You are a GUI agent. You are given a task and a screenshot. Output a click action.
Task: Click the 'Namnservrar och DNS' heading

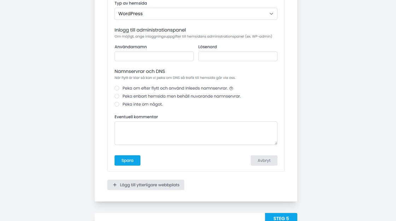tap(140, 72)
